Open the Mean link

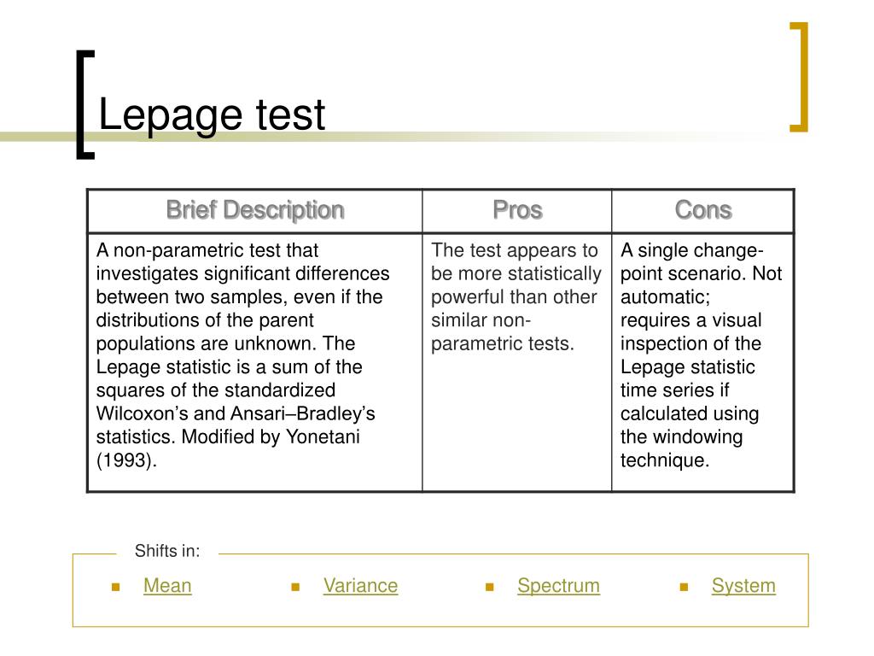[x=167, y=586]
